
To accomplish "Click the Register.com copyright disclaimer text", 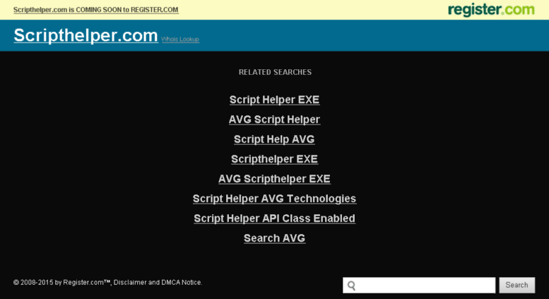I will pyautogui.click(x=108, y=282).
